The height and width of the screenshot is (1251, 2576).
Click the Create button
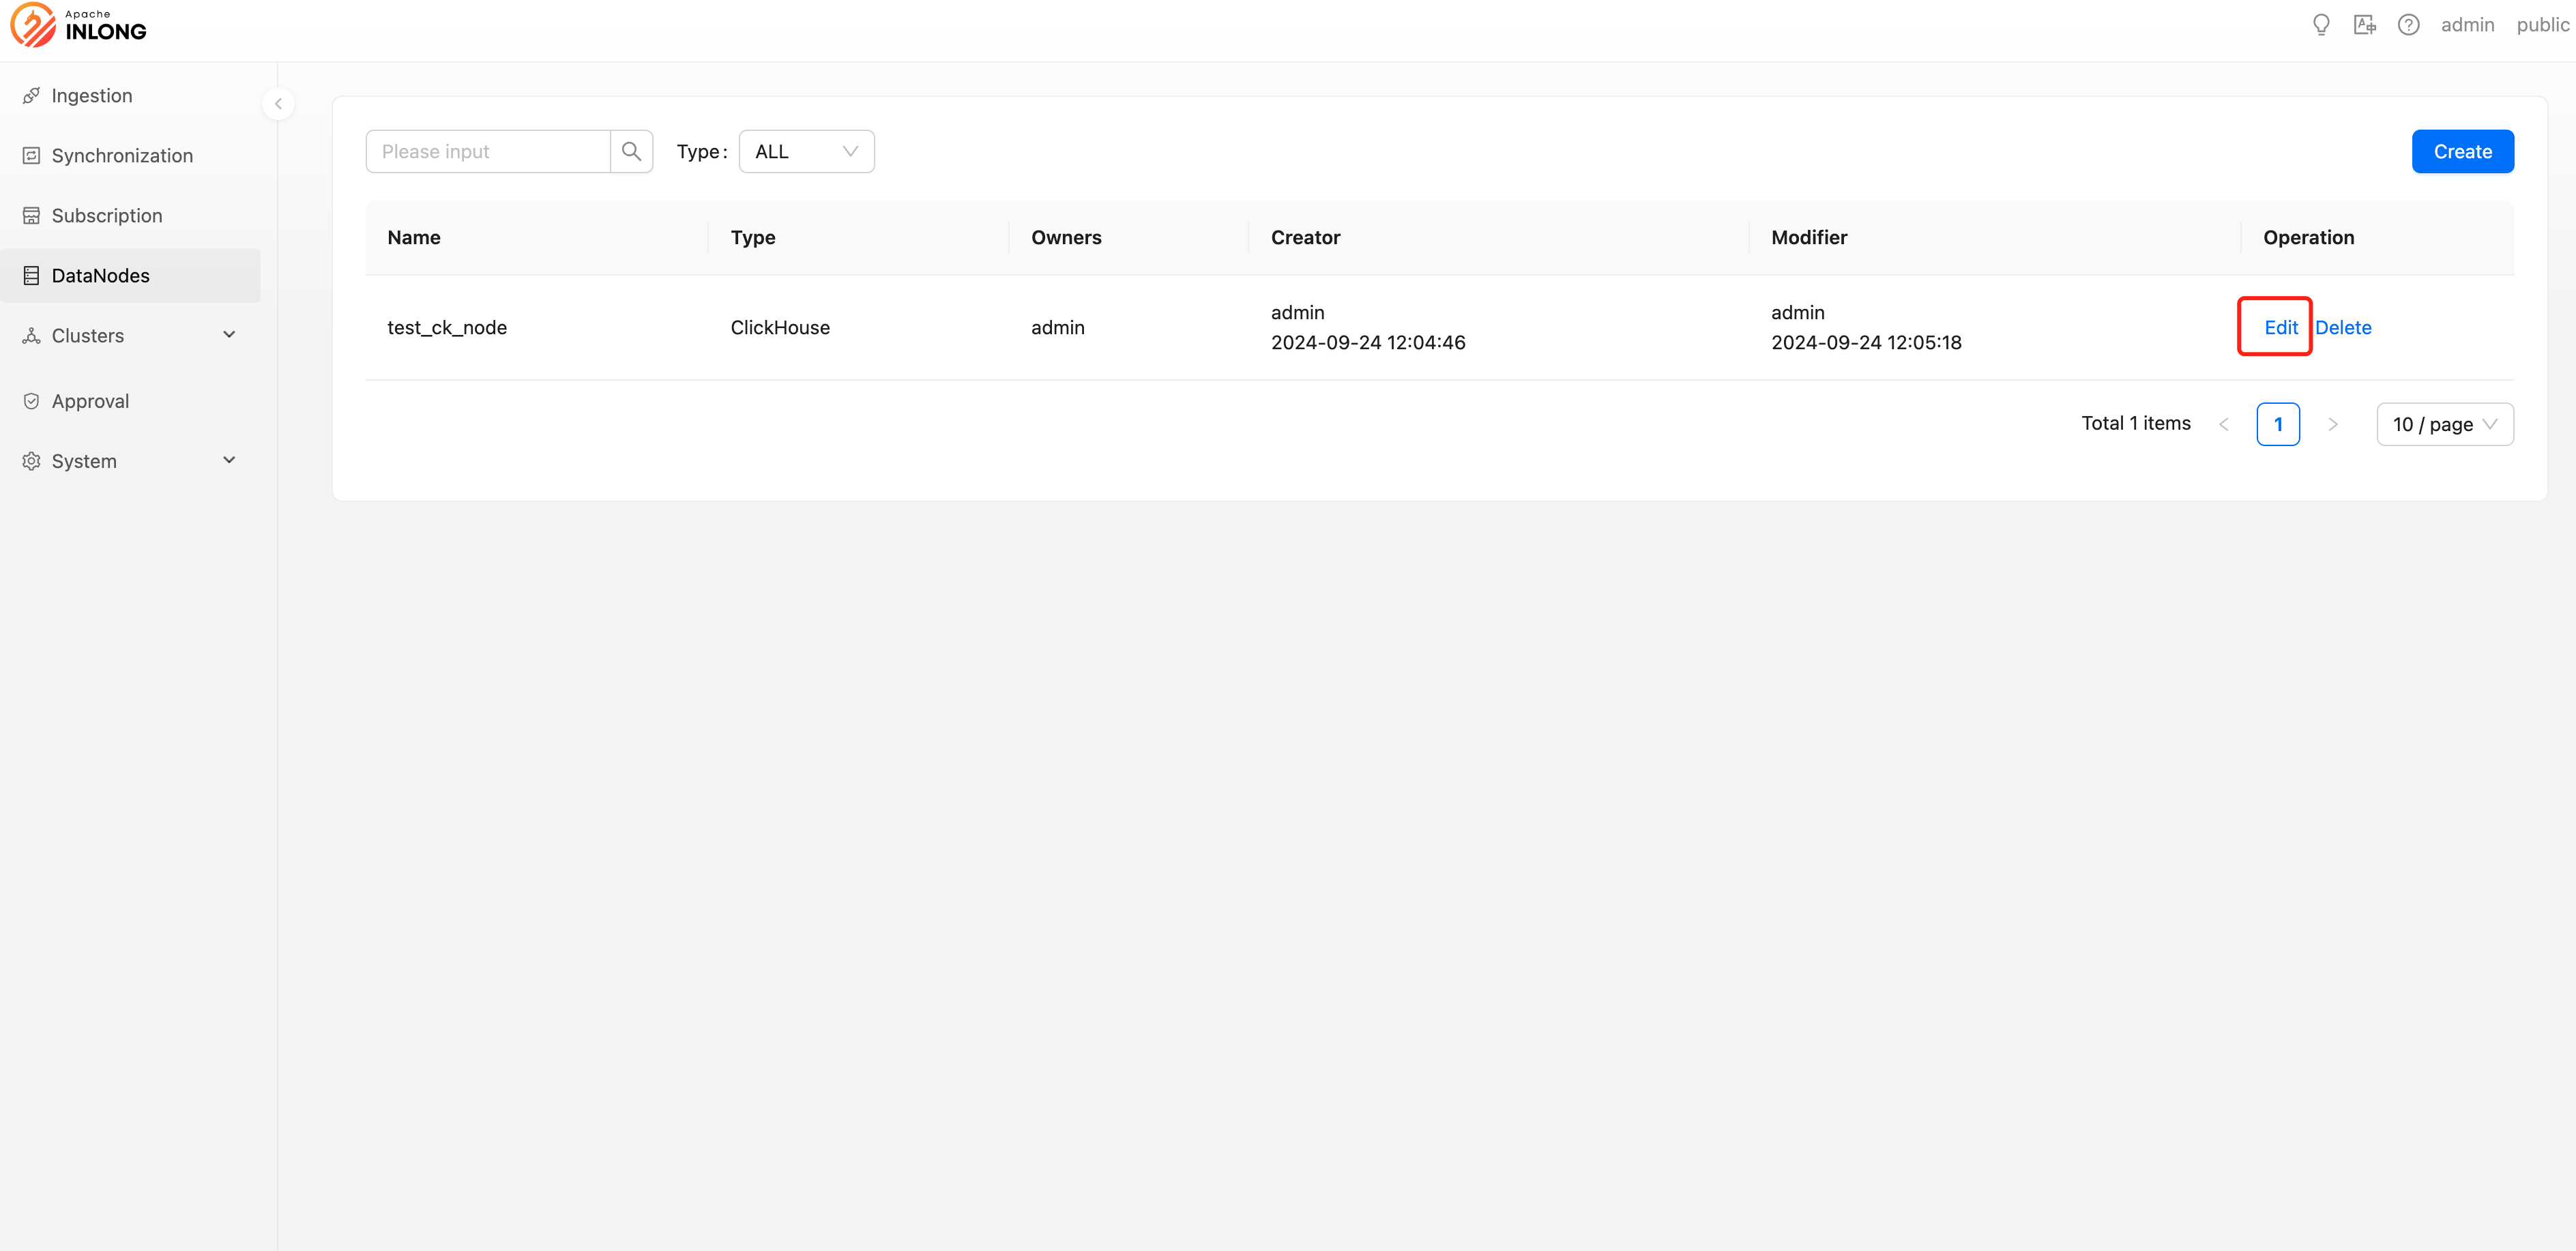point(2462,151)
